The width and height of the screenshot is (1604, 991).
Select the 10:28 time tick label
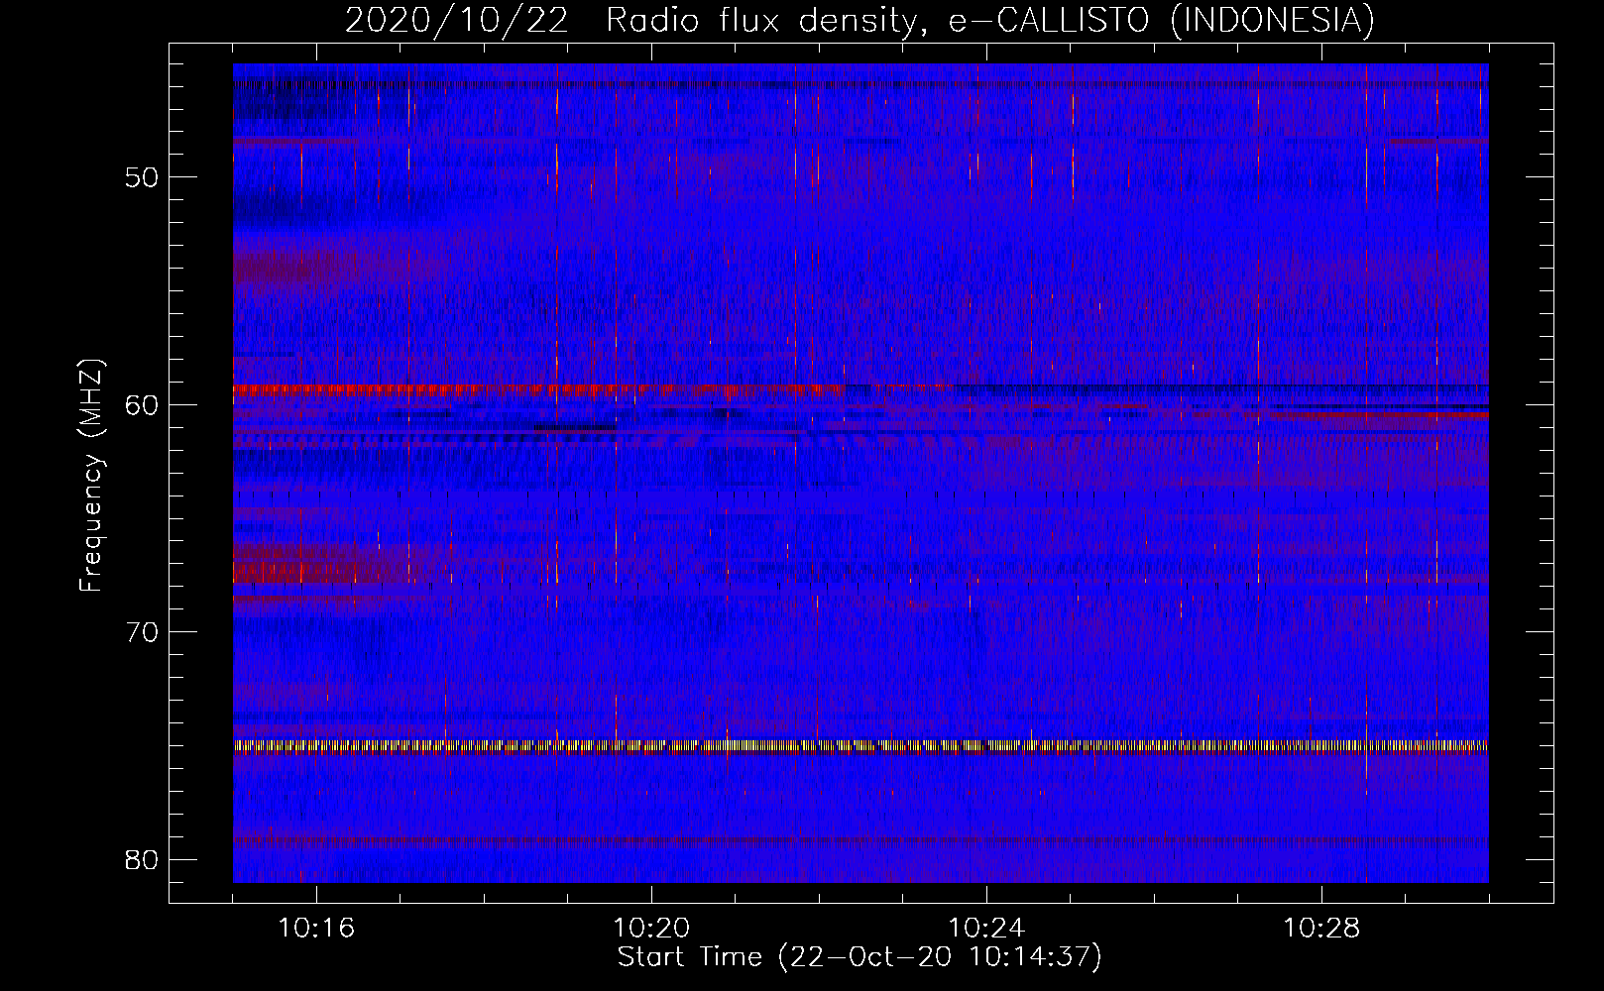click(x=1321, y=929)
